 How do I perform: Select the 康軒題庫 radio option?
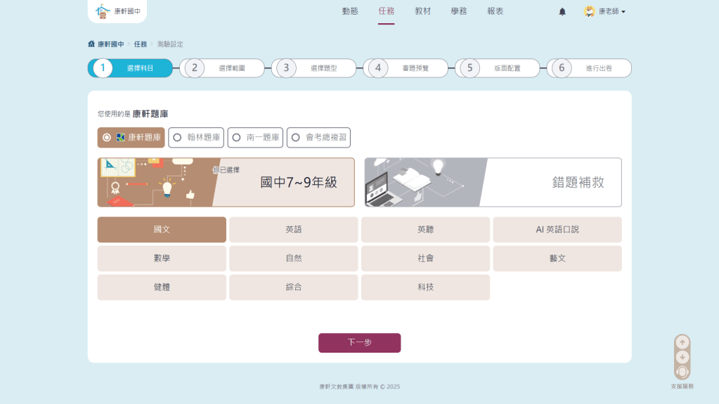tap(107, 138)
